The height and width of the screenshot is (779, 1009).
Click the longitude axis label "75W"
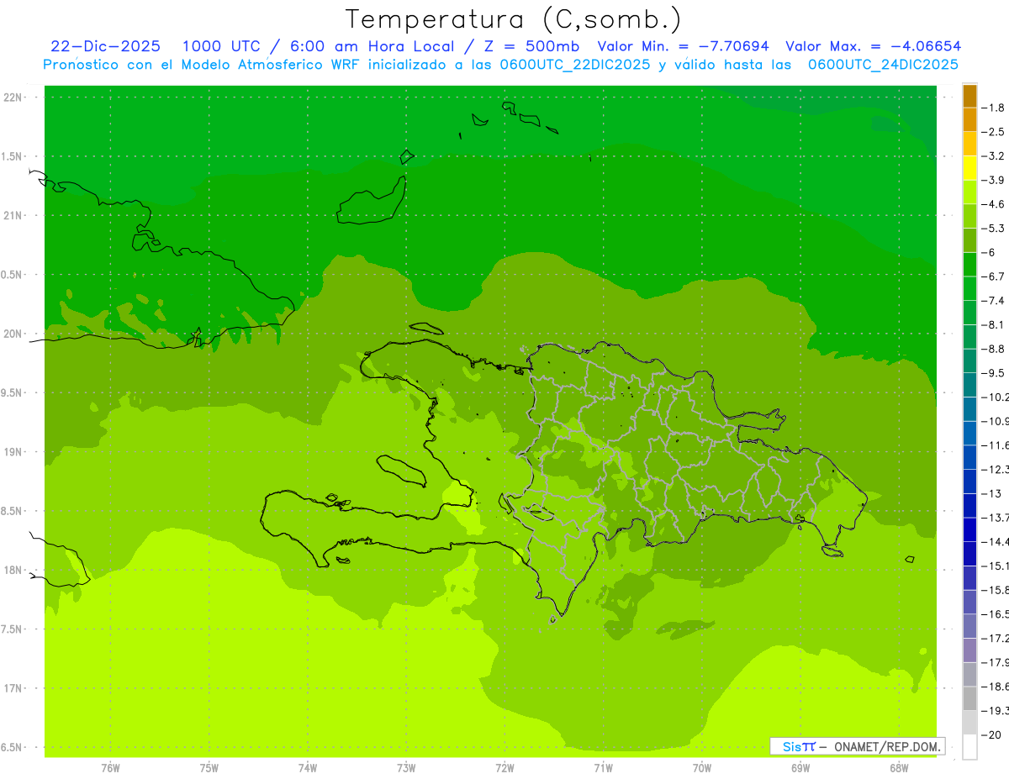tap(209, 768)
